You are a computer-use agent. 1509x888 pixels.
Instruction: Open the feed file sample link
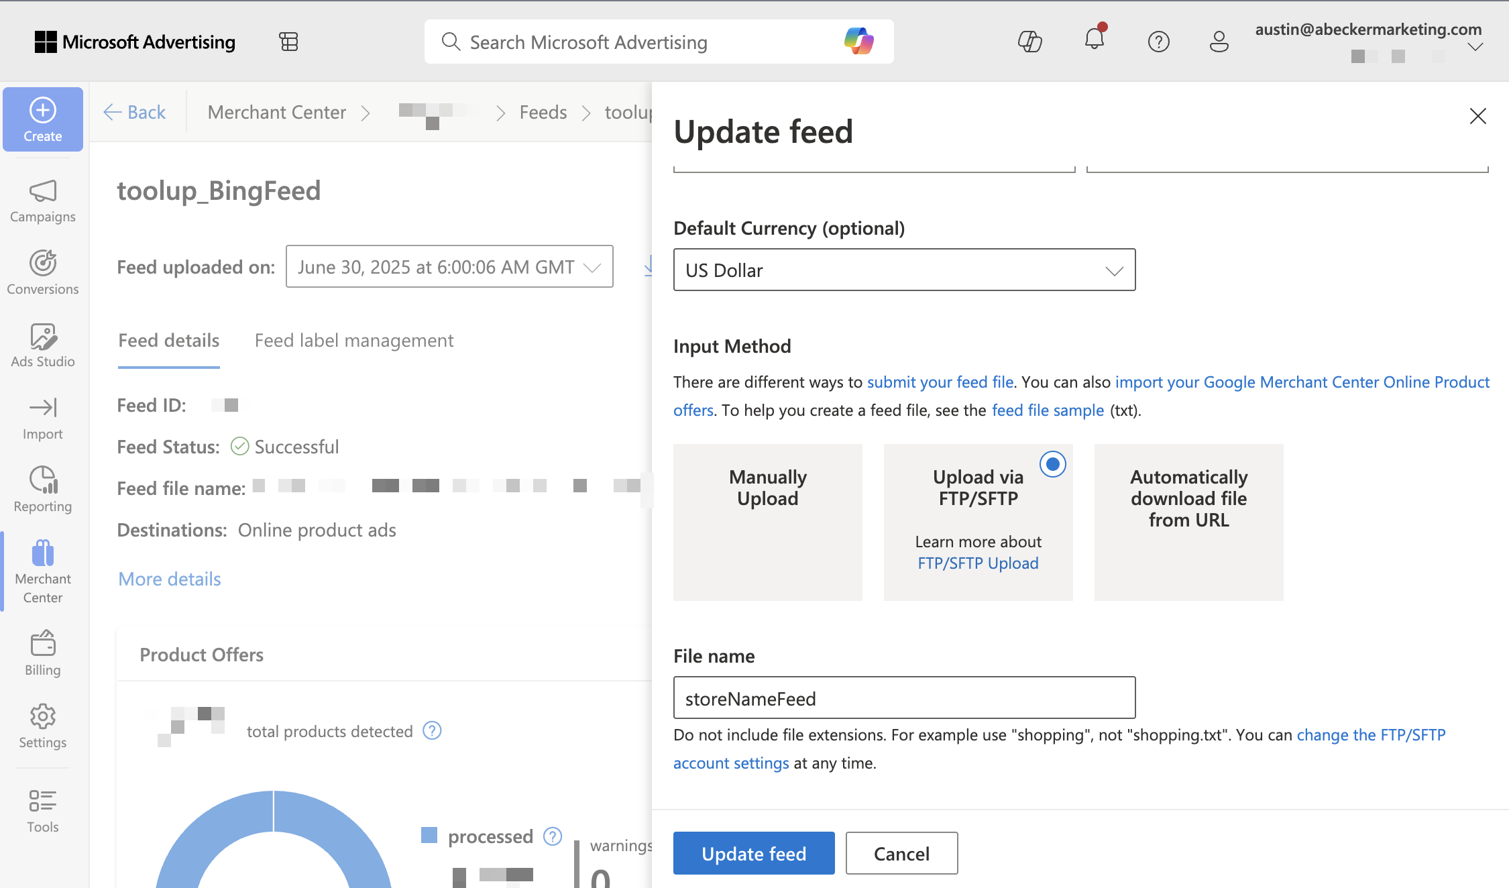(1048, 410)
